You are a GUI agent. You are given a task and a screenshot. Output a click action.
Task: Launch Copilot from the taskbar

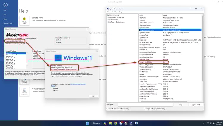click(105, 123)
